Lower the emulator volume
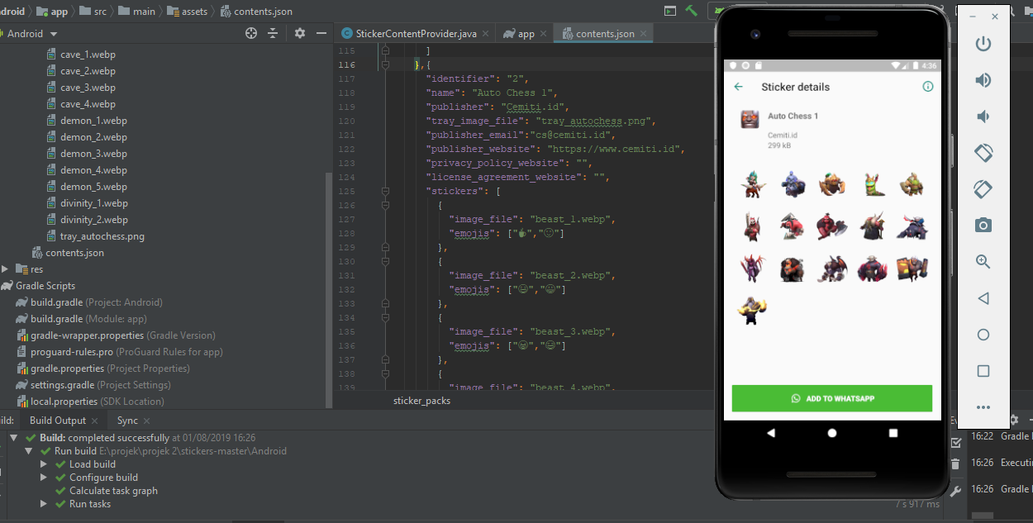This screenshot has height=523, width=1033. coord(983,116)
